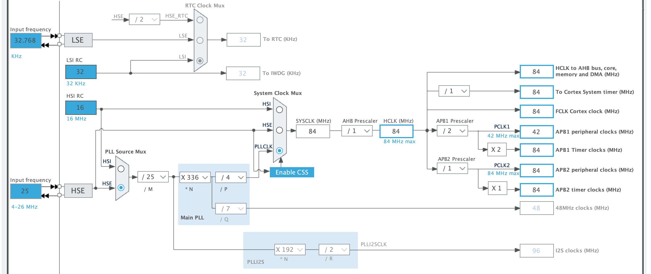Open the APB1 Prescaler dropdown

pos(452,131)
